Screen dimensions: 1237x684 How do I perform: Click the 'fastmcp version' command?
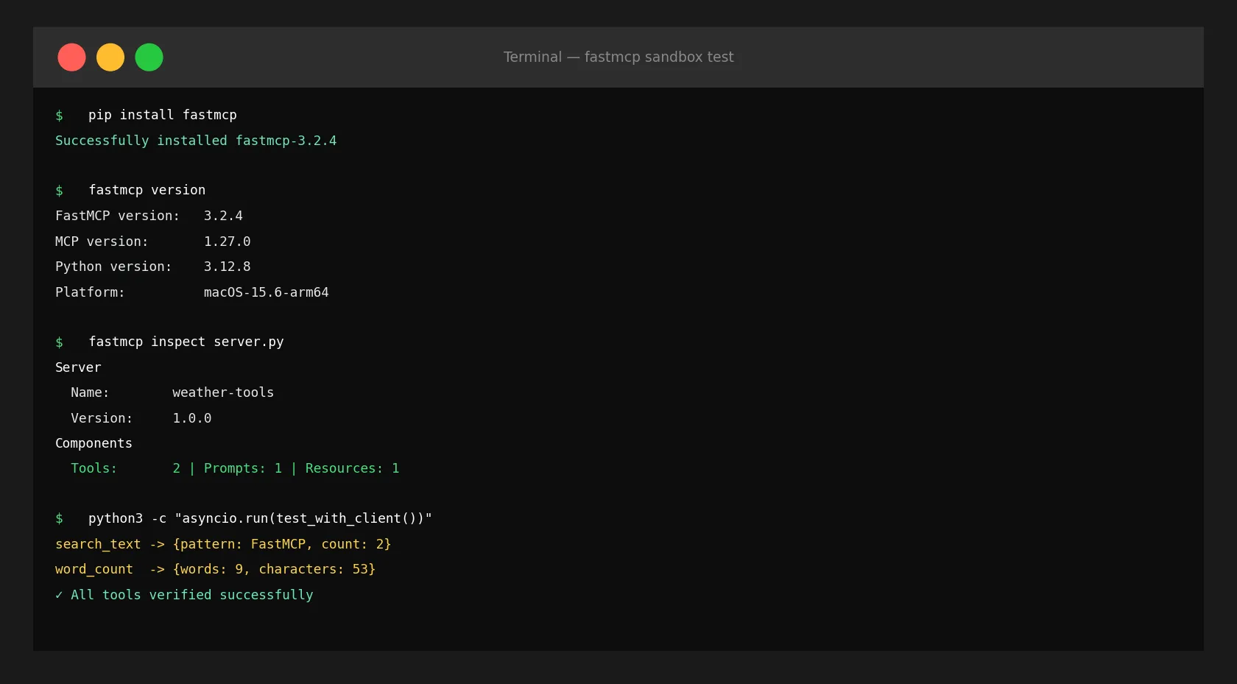147,190
